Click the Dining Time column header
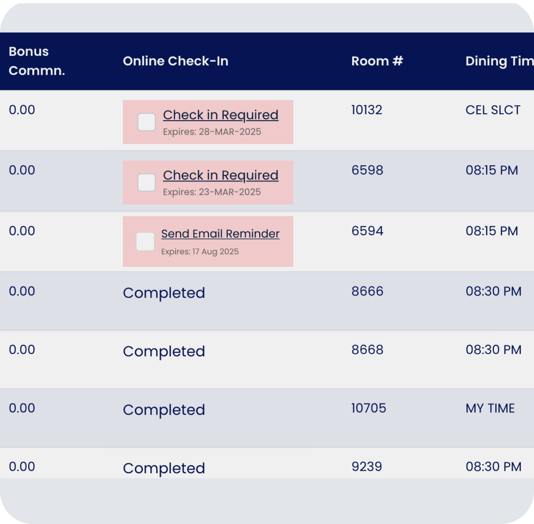 [499, 61]
